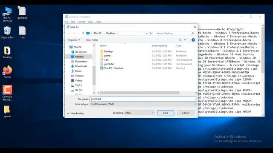Click This PC in the address breadcrumb
Screen dimensions: 273x153
tap(98, 33)
